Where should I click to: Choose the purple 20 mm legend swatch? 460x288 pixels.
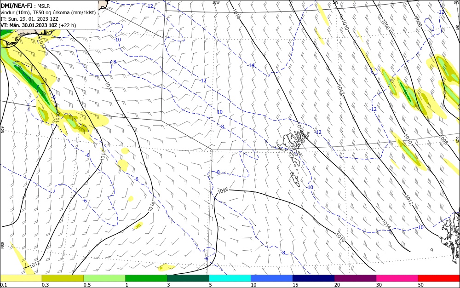[355, 278]
